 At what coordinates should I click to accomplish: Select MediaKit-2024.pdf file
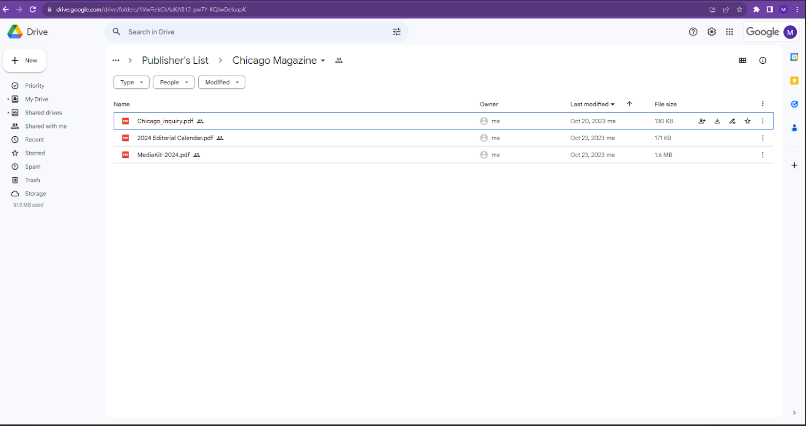443,155
